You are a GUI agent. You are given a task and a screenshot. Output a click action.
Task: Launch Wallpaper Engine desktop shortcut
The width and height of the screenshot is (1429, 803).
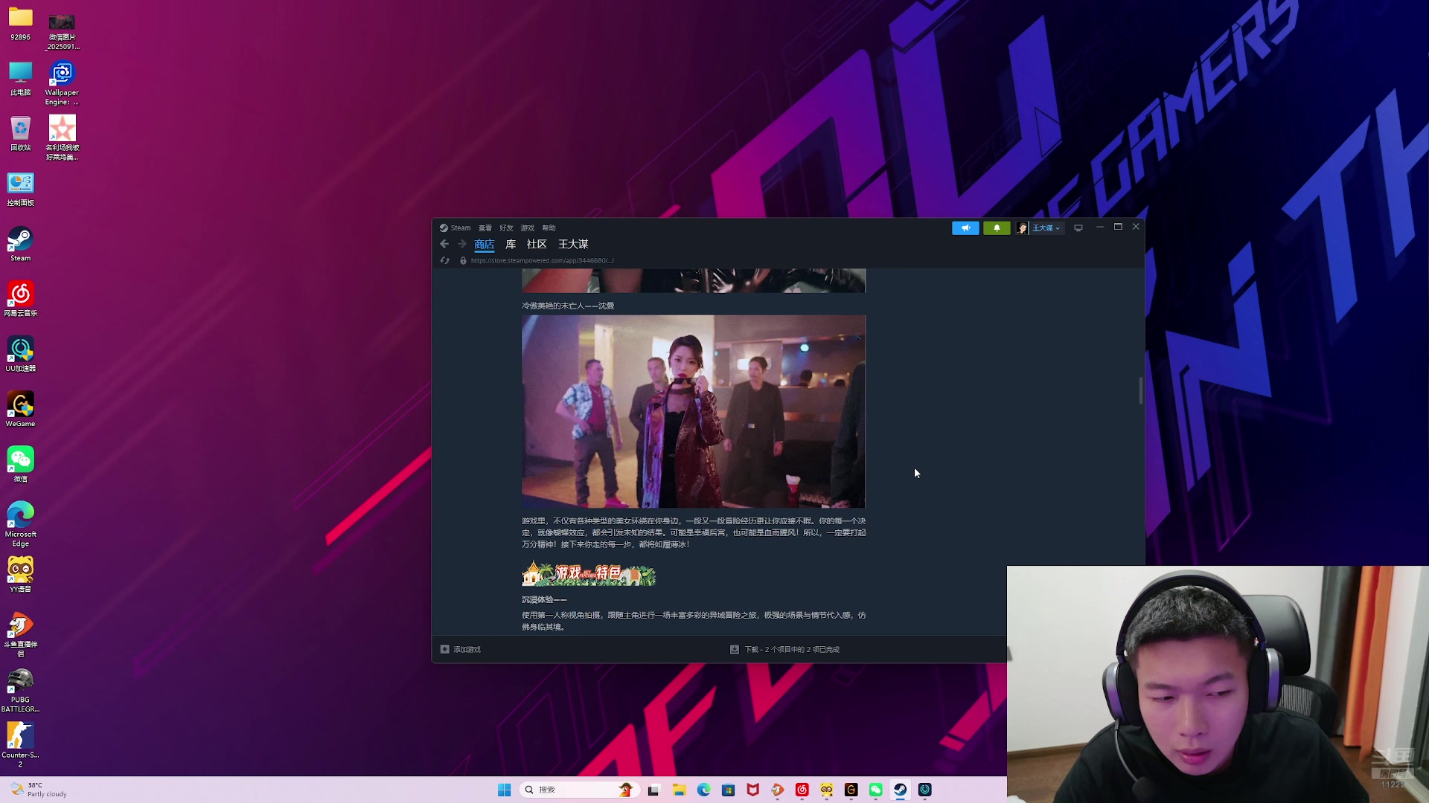63,83
